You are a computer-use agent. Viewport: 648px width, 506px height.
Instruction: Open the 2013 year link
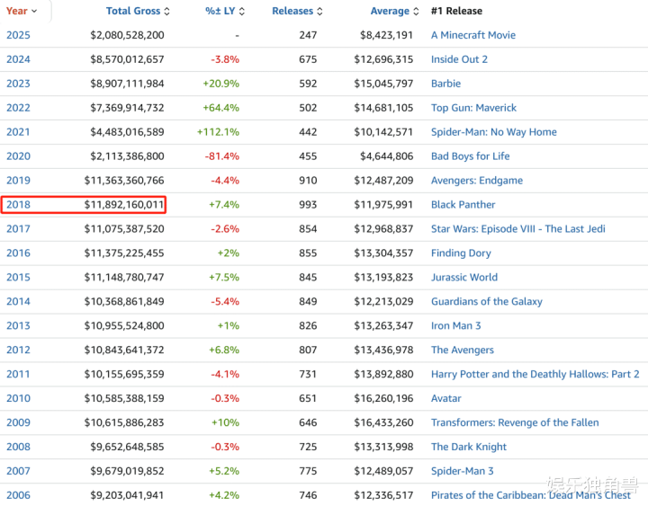[x=18, y=325]
